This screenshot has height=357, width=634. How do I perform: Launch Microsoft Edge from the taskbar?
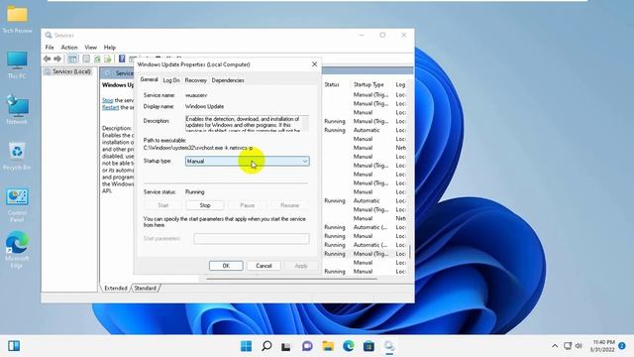point(349,346)
